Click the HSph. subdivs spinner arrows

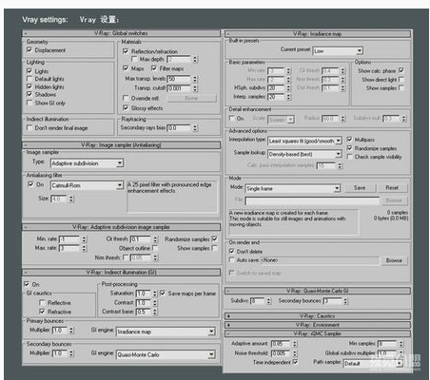[x=288, y=88]
